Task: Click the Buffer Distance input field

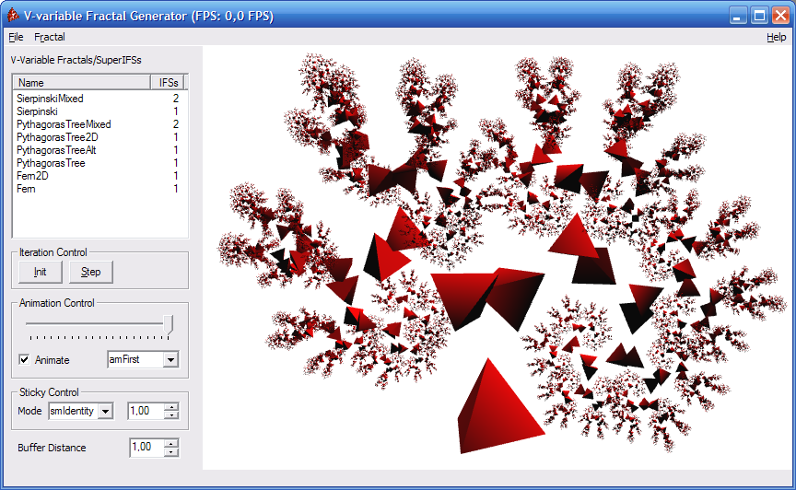Action: click(146, 448)
